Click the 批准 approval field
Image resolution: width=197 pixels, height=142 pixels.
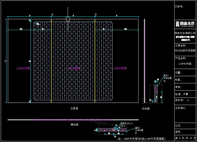click(181, 94)
